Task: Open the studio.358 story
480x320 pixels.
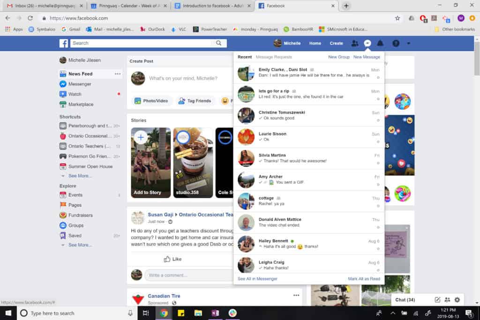Action: (x=193, y=163)
